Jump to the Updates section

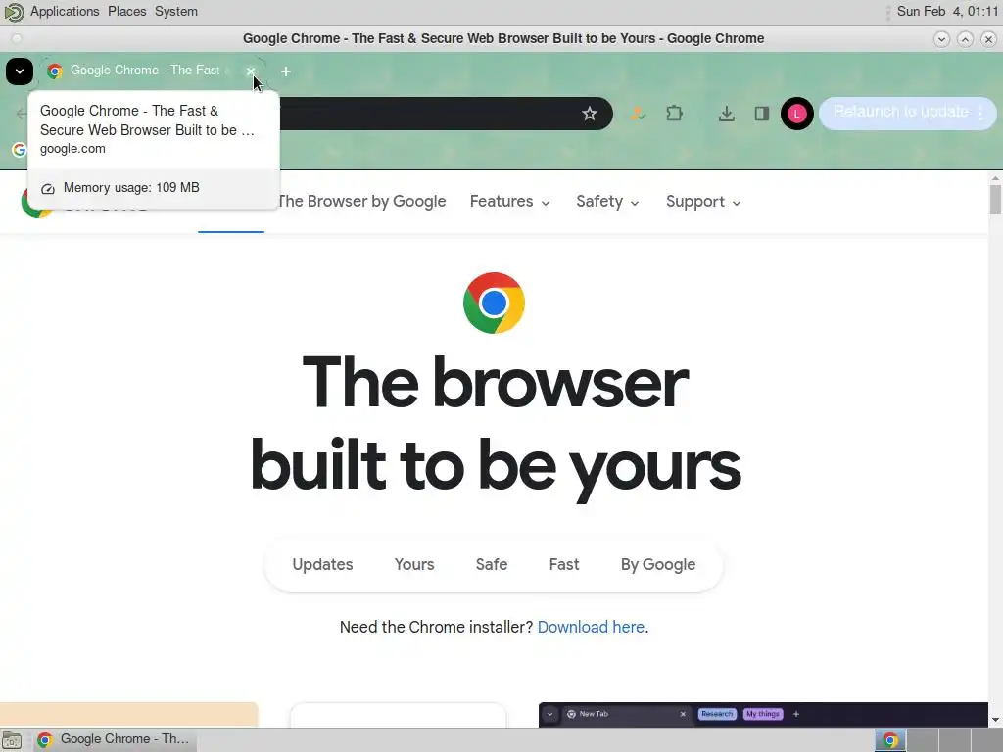322,565
